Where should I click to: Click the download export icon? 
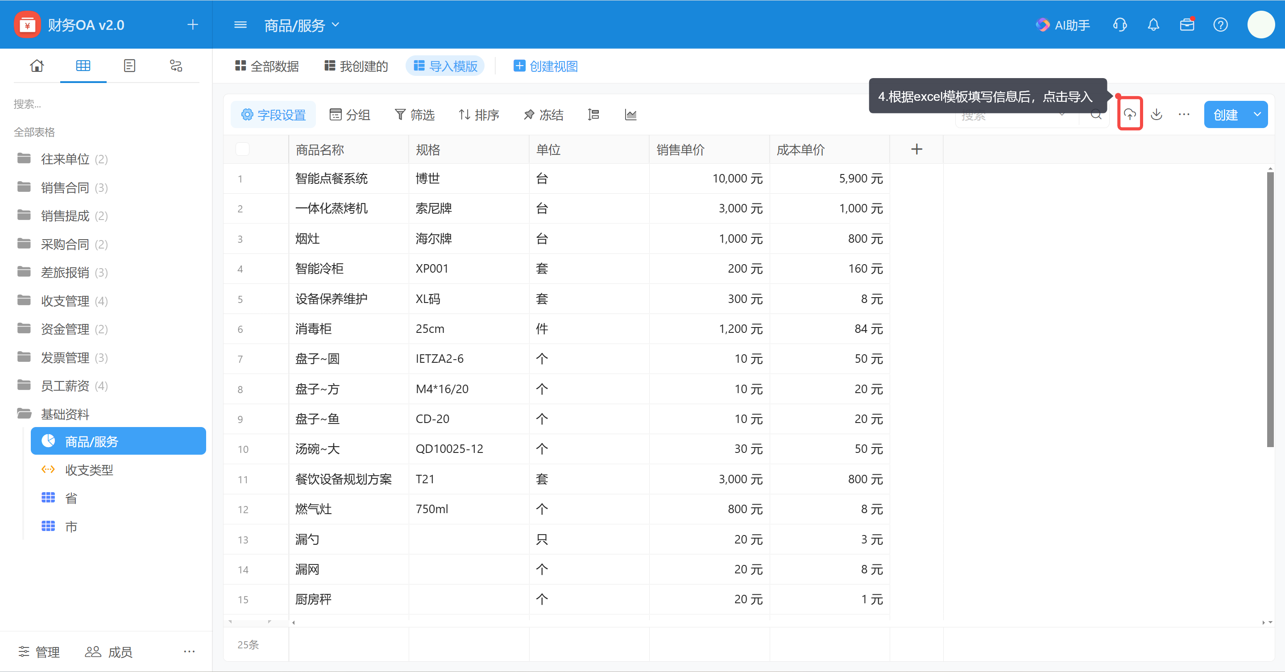tap(1156, 115)
